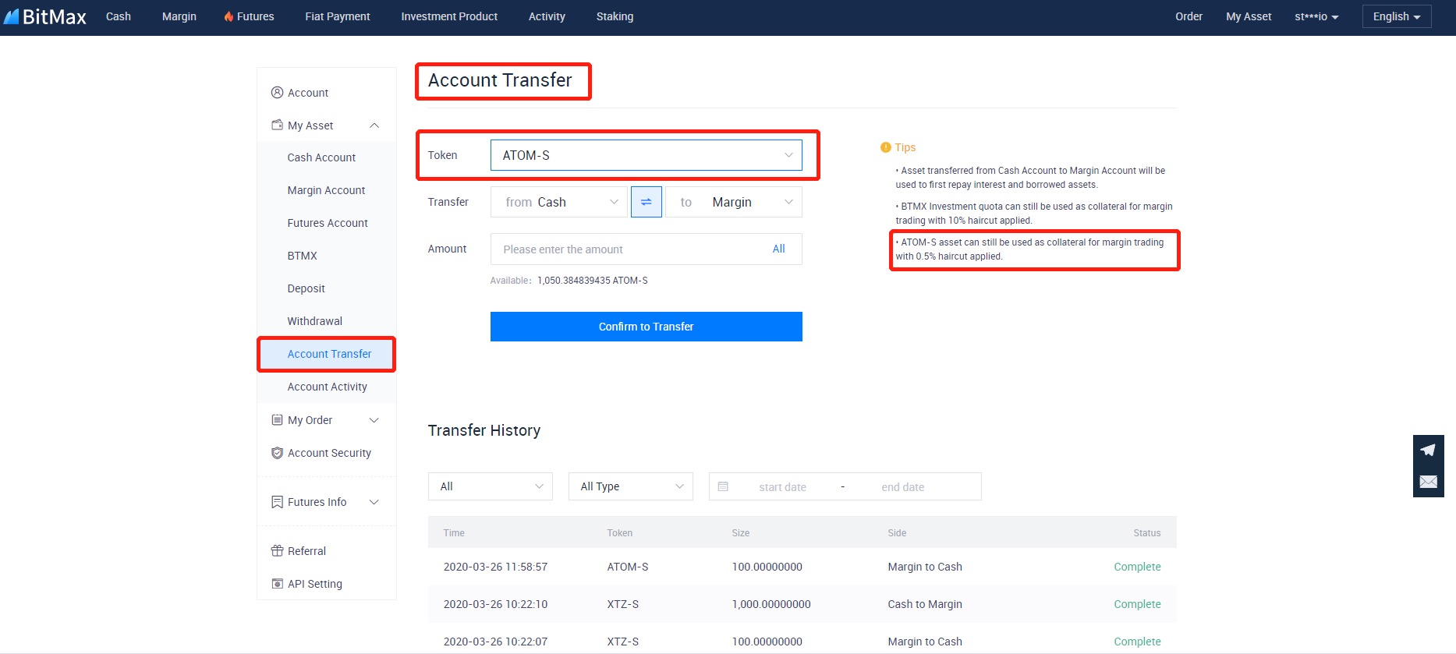This screenshot has height=654, width=1456.
Task: Open the 'to Margin' account dropdown
Action: click(733, 202)
